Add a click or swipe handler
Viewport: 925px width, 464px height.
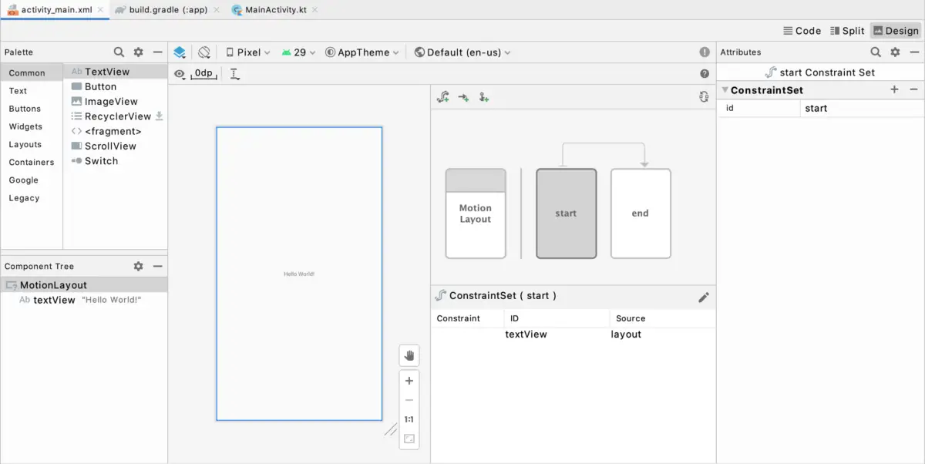[483, 96]
